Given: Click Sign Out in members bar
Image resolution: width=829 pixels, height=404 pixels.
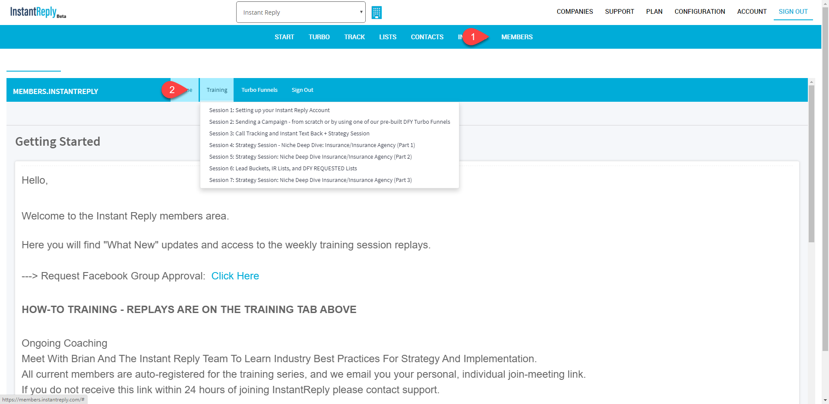Looking at the screenshot, I should coord(302,90).
